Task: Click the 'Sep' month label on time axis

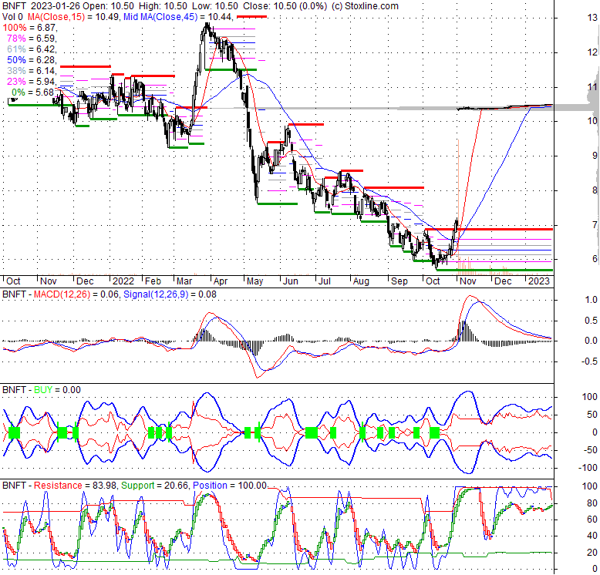Action: pyautogui.click(x=399, y=281)
